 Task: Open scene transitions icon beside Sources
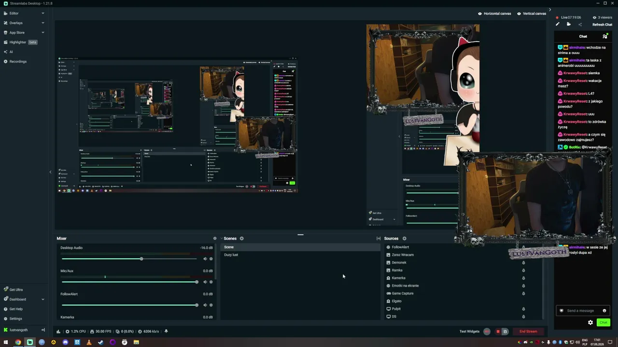coord(379,239)
